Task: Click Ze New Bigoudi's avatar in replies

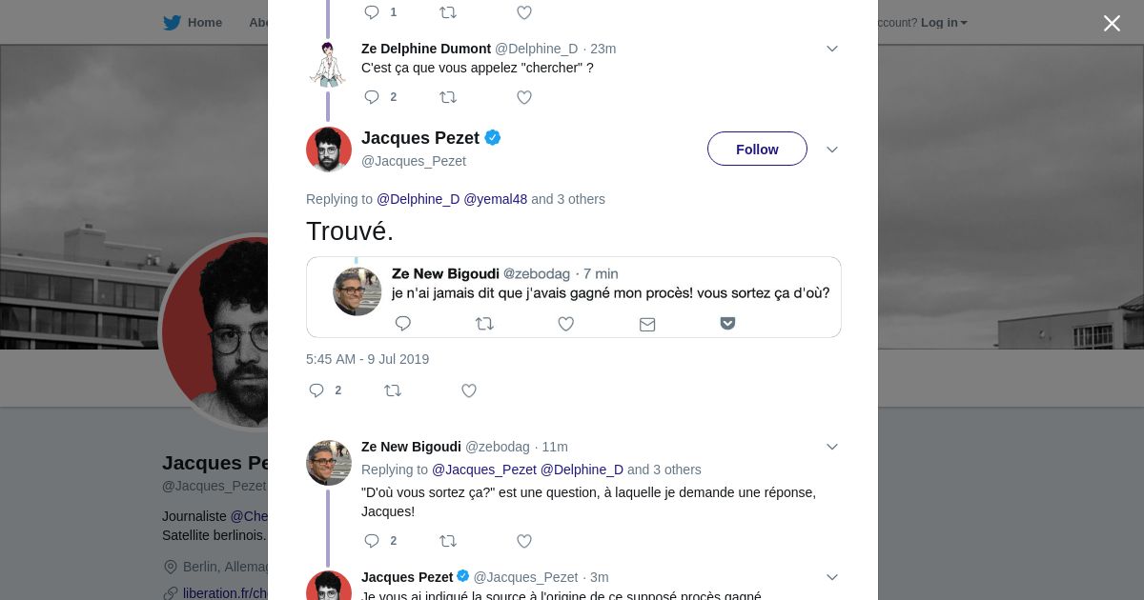Action: tap(329, 463)
